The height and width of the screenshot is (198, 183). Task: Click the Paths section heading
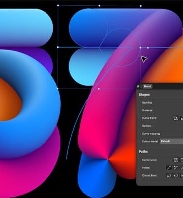[143, 152]
